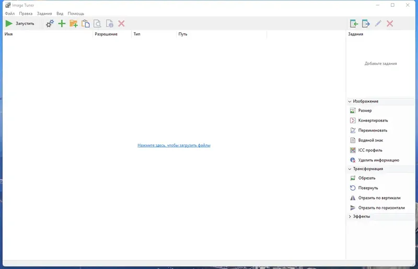This screenshot has width=418, height=269.
Task: Click the Image Tuner app icon in title bar
Action: point(8,5)
